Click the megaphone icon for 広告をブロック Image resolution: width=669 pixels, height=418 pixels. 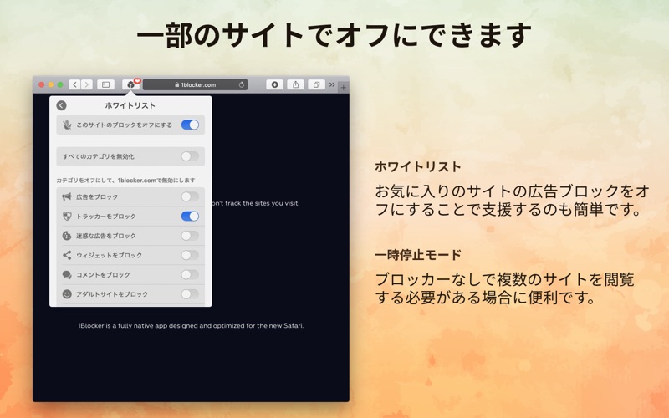(x=67, y=196)
